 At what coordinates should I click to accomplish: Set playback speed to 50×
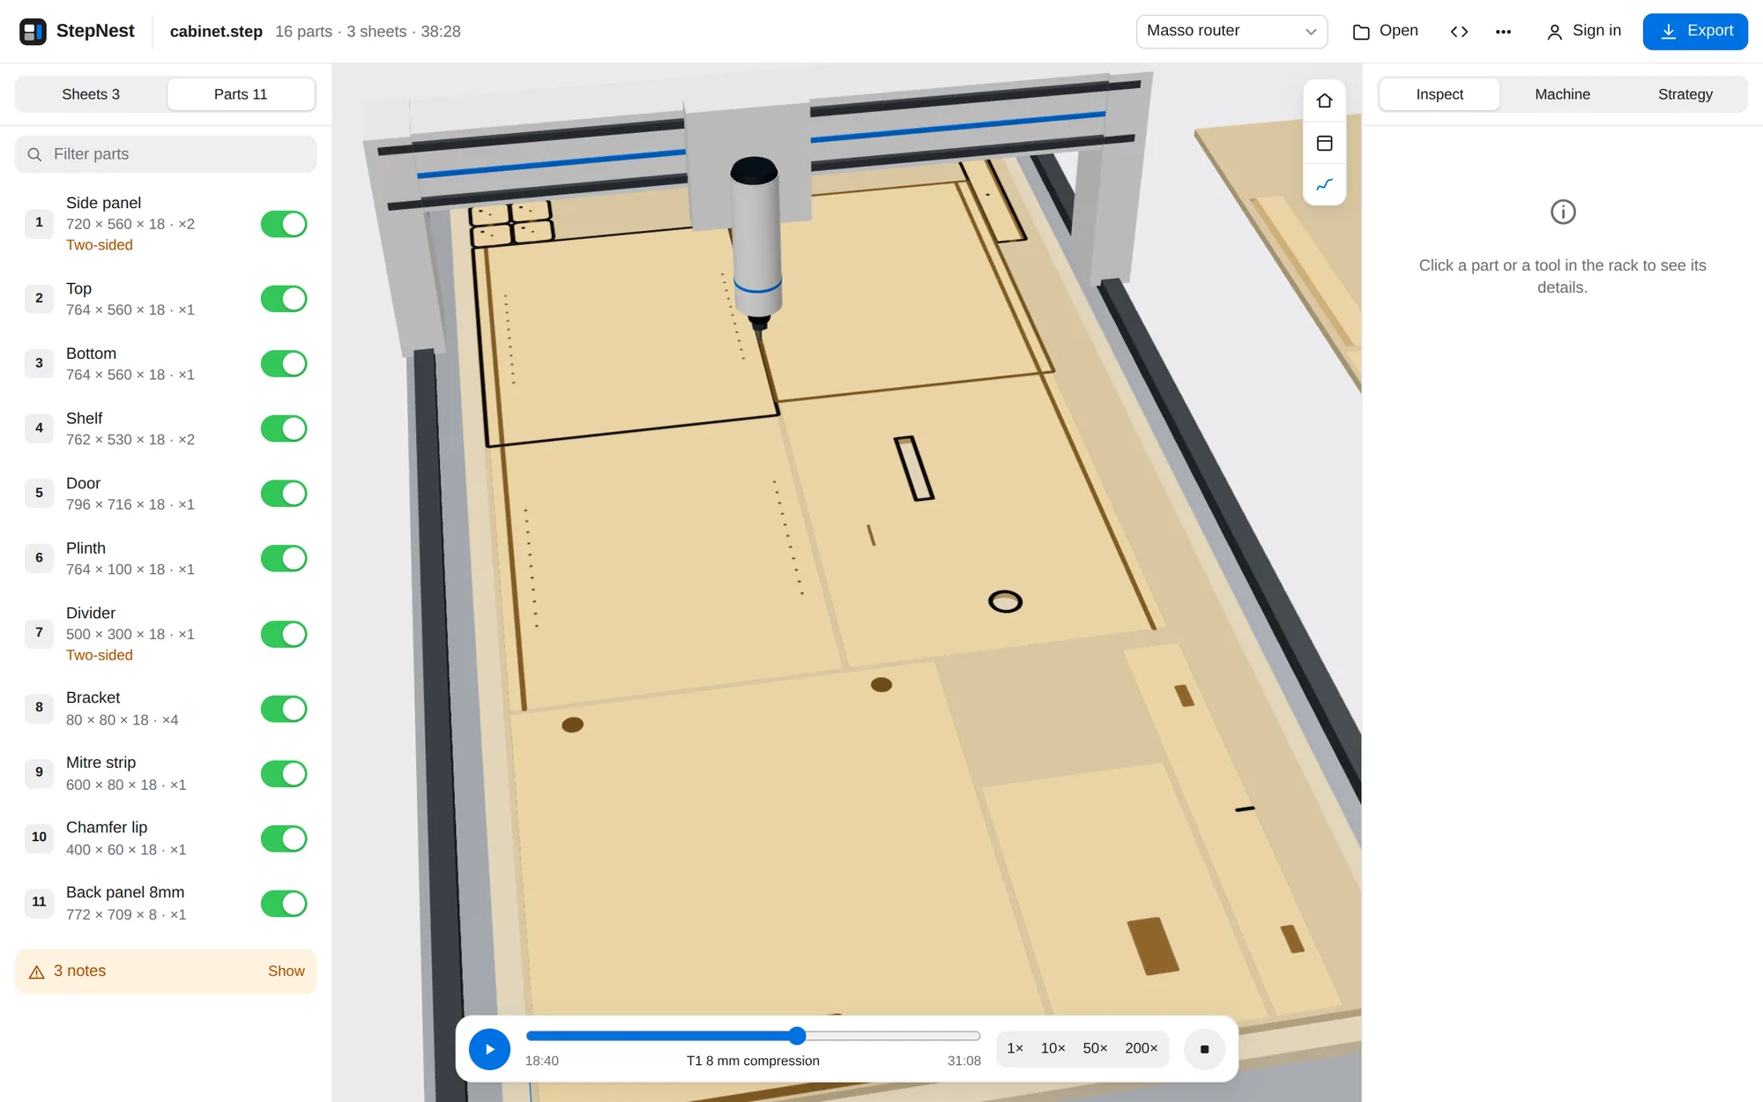click(x=1095, y=1049)
